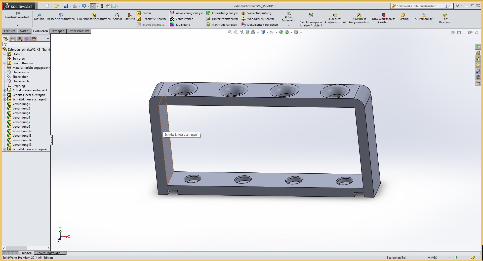Viewport: 483px width, 261px height.
Task: Start the Sustainability analysis
Action: [x=424, y=15]
